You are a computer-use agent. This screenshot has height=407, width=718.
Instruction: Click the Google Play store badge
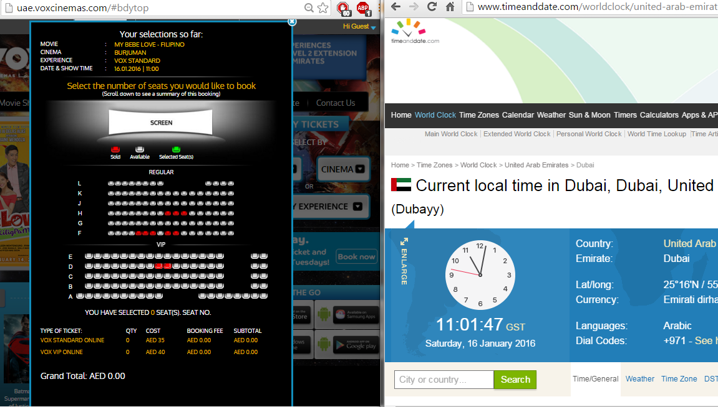click(356, 345)
